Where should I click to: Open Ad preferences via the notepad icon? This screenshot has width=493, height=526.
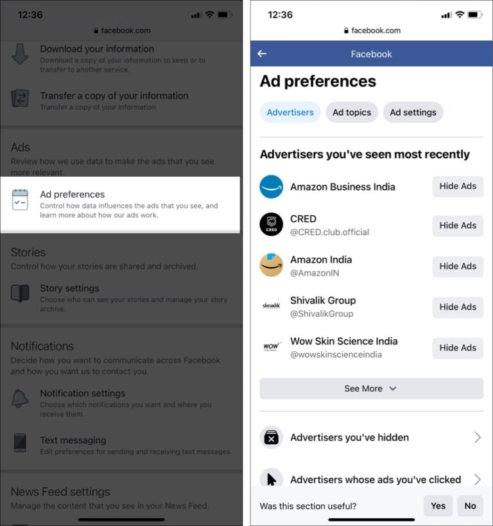point(21,199)
